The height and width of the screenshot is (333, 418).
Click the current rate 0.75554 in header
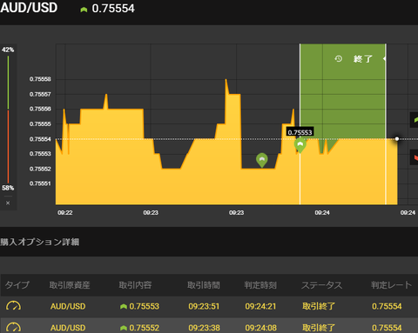click(x=113, y=9)
